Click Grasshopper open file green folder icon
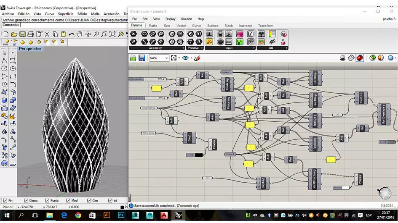Screen dimensions: 398x223 pyautogui.click(x=133, y=58)
